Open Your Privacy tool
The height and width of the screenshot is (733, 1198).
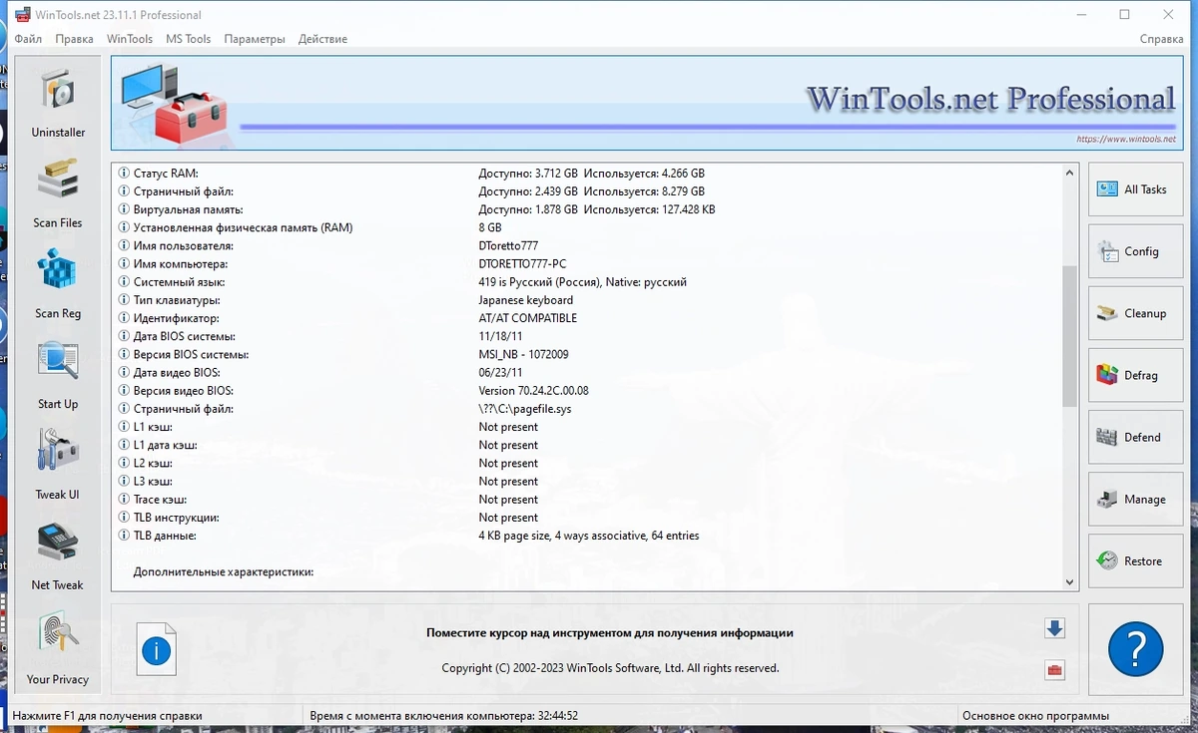(x=58, y=648)
